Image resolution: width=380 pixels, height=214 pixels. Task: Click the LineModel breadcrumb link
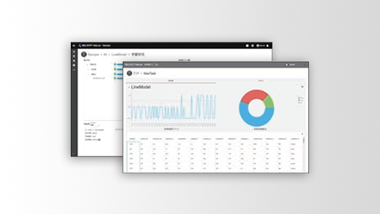[x=119, y=55]
